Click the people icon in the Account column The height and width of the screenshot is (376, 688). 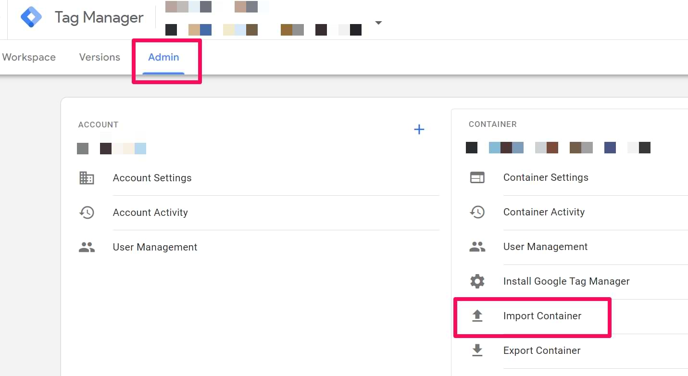(87, 247)
